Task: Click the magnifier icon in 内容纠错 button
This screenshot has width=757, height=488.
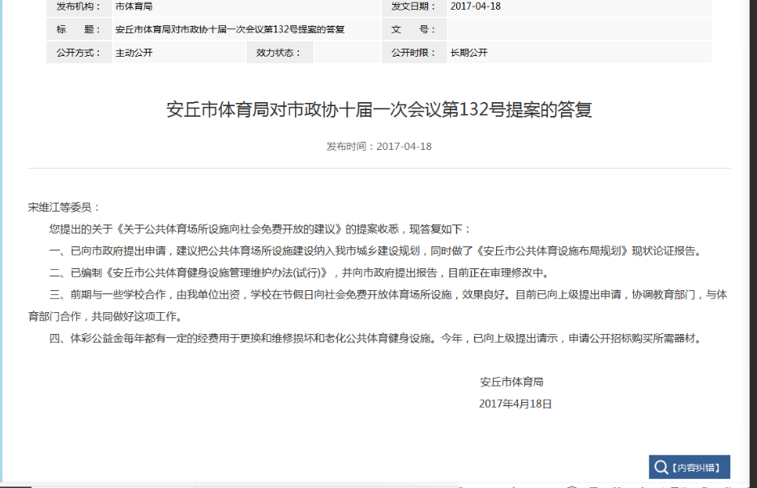Action: tap(661, 467)
